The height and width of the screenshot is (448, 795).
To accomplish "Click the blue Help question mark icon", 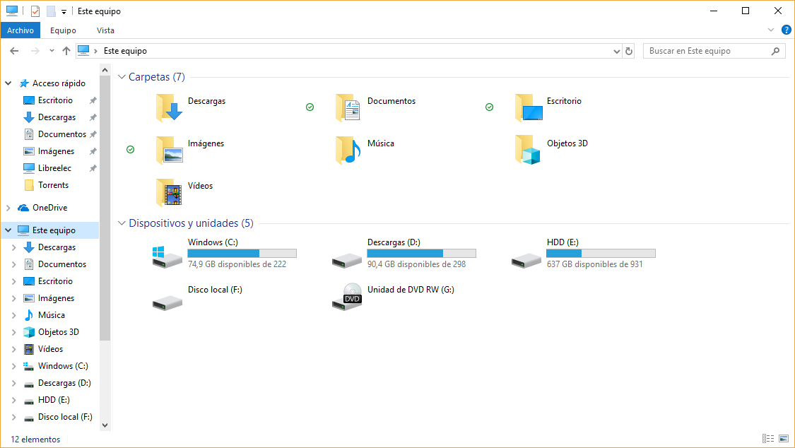I will pyautogui.click(x=786, y=30).
